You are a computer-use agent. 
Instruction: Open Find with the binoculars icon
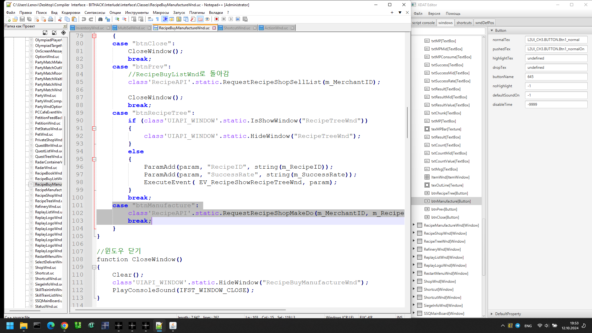tap(101, 19)
